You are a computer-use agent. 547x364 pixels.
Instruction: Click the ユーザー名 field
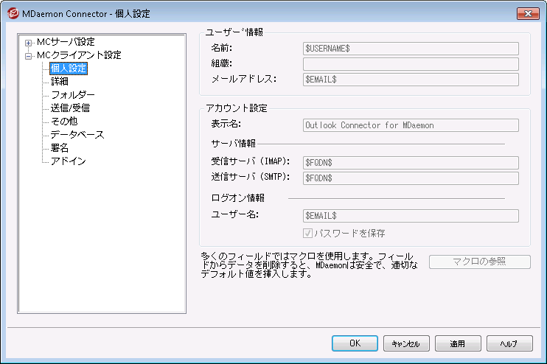[411, 216]
